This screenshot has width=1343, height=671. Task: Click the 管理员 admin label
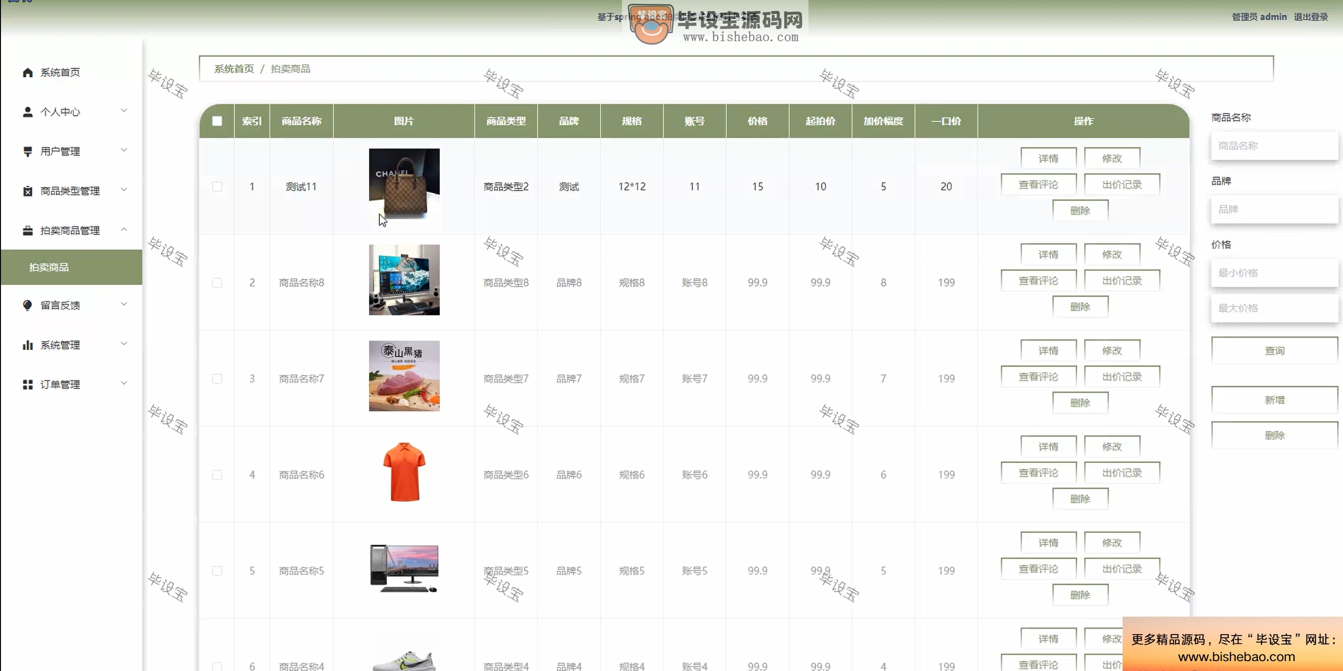[1259, 17]
